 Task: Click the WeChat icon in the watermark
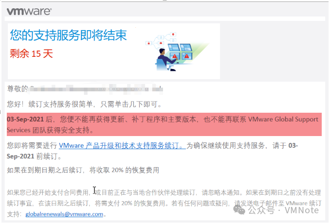click(x=239, y=210)
